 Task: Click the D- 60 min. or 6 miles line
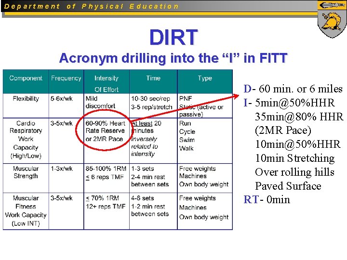(x=293, y=89)
